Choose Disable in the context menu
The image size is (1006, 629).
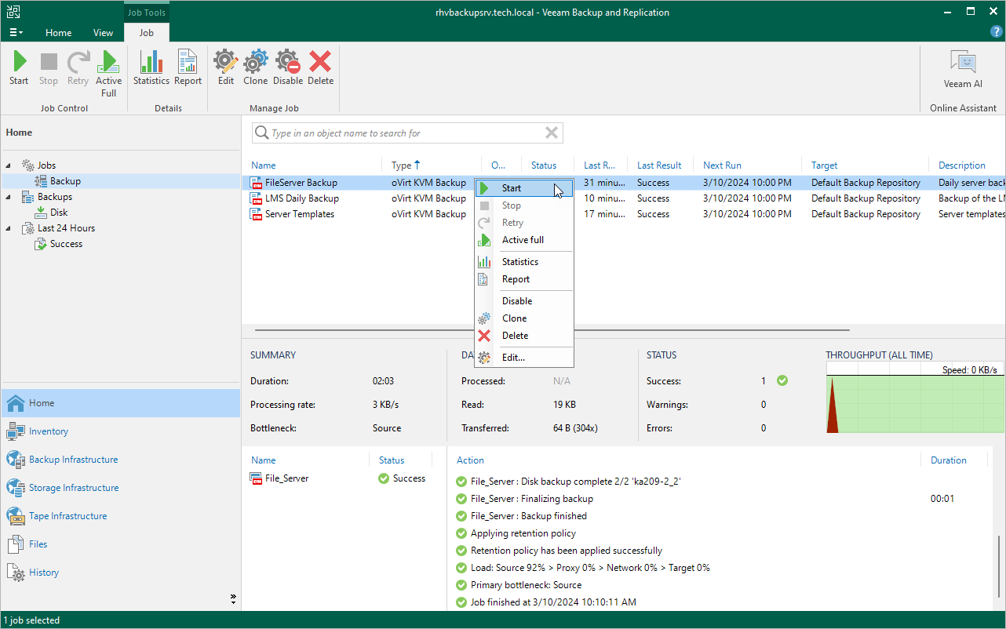(x=524, y=301)
